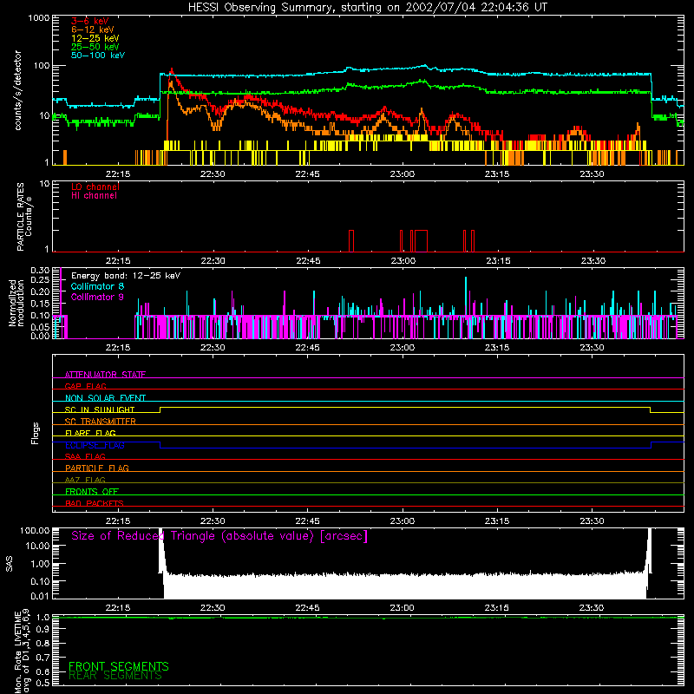Select the Collimator 8 legend label
This screenshot has height=694, width=694.
point(97,286)
